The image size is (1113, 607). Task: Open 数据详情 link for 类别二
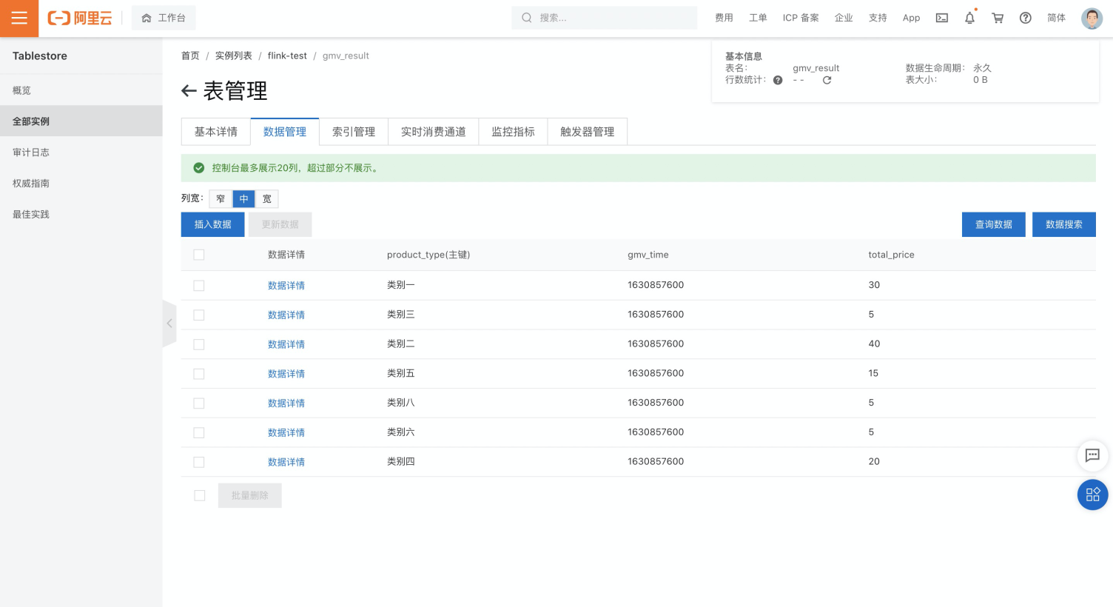click(x=286, y=344)
